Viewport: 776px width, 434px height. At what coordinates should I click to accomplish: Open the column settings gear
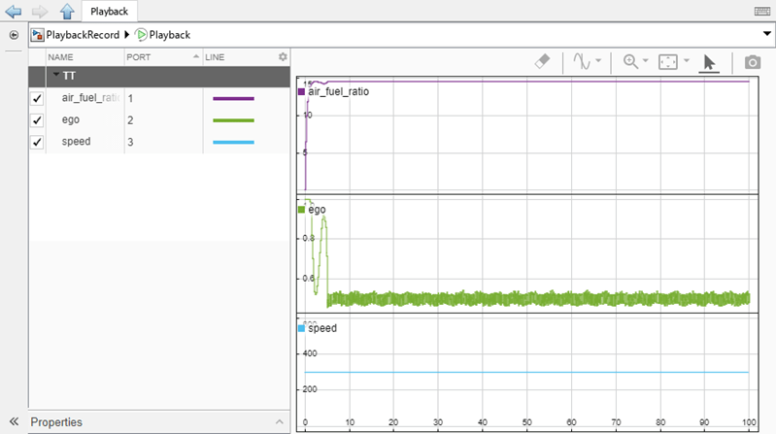click(x=283, y=57)
